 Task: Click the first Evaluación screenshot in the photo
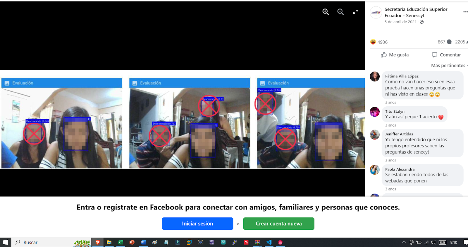tap(62, 123)
